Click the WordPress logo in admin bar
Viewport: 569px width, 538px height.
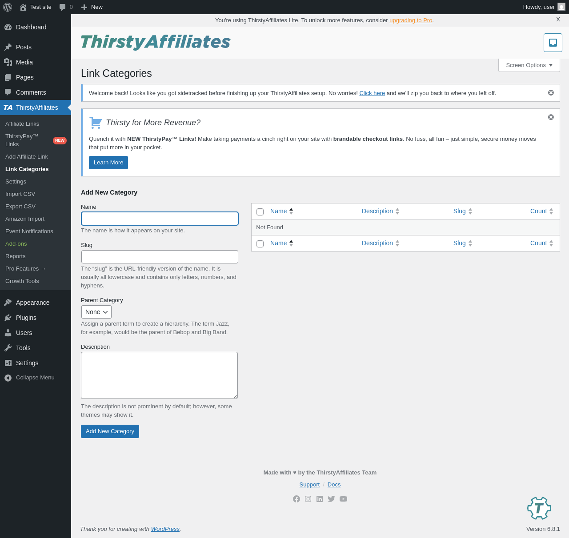(x=8, y=7)
